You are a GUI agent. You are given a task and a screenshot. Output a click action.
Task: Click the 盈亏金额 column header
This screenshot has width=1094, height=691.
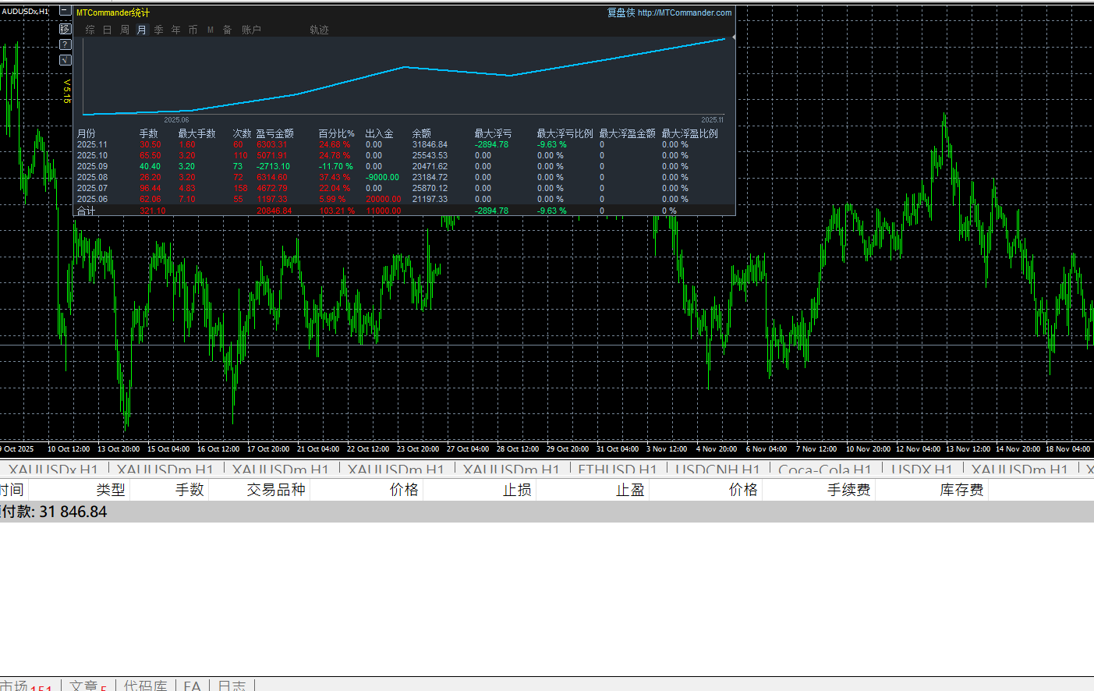[274, 133]
